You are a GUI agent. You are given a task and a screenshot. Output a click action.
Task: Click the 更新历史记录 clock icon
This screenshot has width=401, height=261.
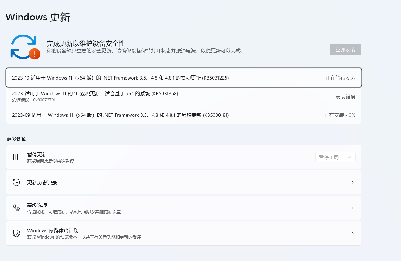pyautogui.click(x=16, y=182)
